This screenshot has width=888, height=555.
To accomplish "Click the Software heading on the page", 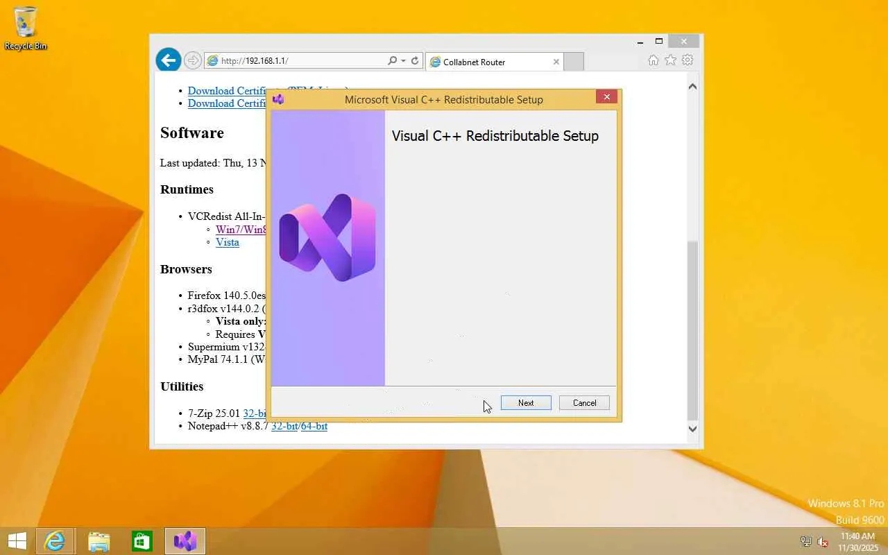I will point(192,133).
